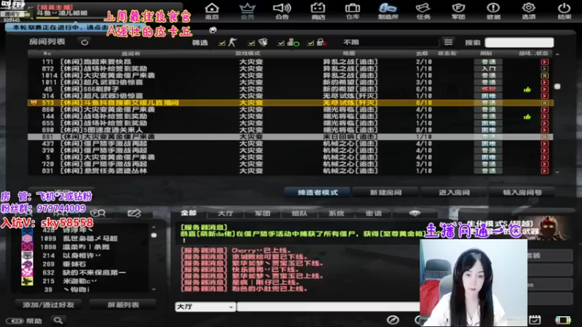Switch to the 全部 chat tab
The image size is (582, 327).
click(x=188, y=213)
